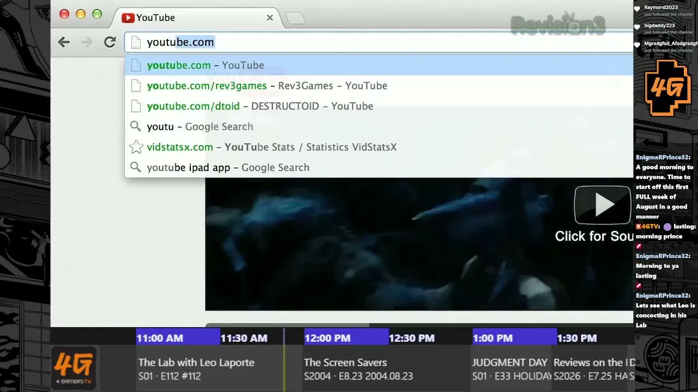Reload the page with the refresh icon

point(110,42)
